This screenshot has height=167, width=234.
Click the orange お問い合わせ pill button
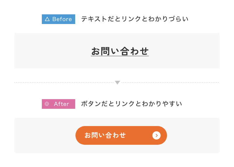[x=121, y=135]
